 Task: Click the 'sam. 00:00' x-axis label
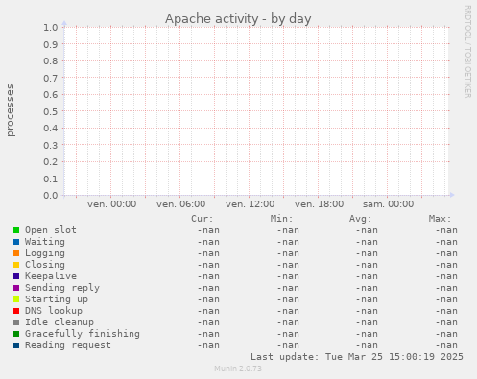(388, 204)
